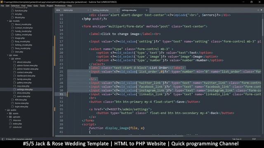Collapse the models folder

7,21
